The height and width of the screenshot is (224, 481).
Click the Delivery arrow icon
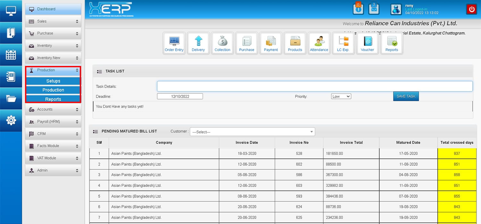198,43
